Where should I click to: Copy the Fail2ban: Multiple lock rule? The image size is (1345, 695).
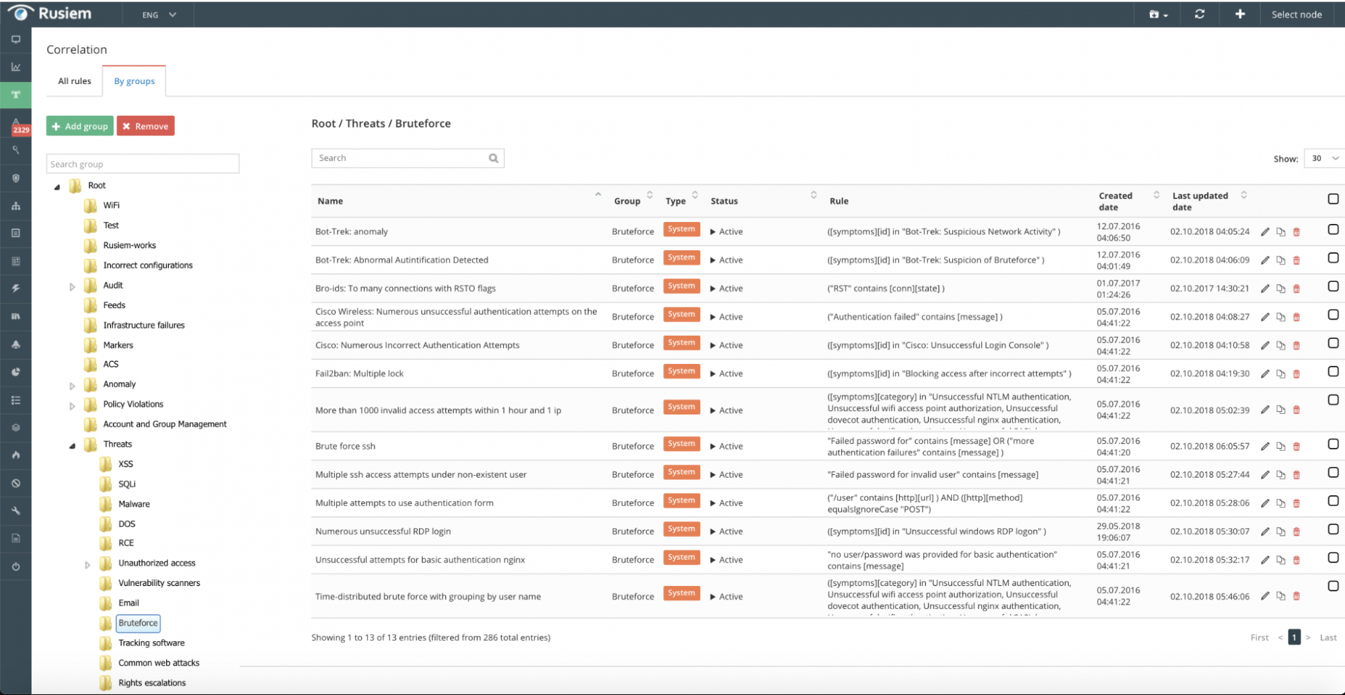(1280, 374)
